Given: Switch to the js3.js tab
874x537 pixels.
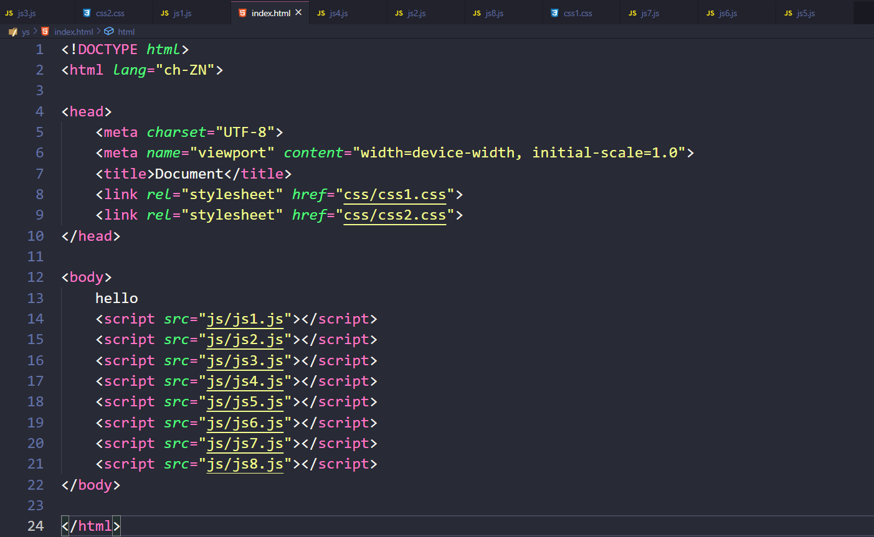Looking at the screenshot, I should click(x=37, y=12).
